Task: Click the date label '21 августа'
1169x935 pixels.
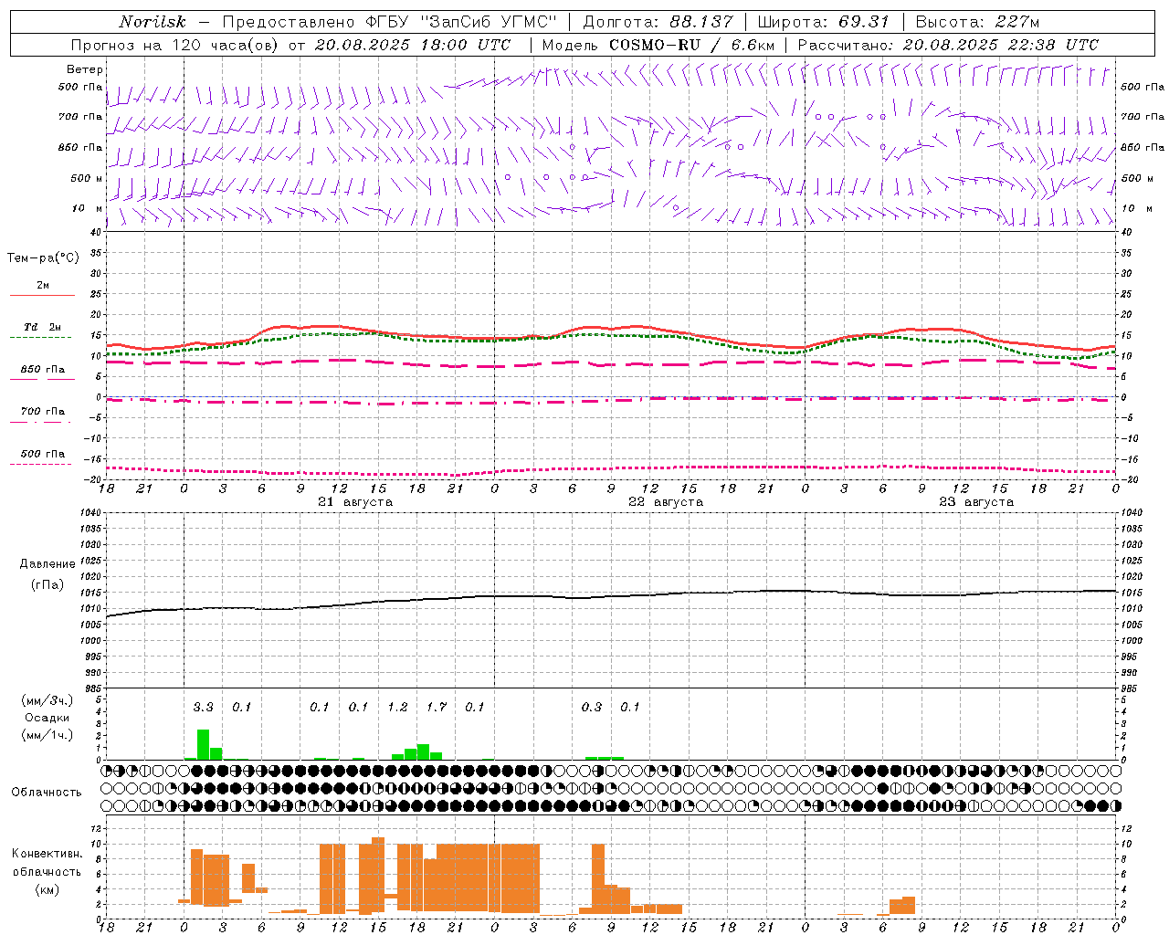Action: pos(355,502)
